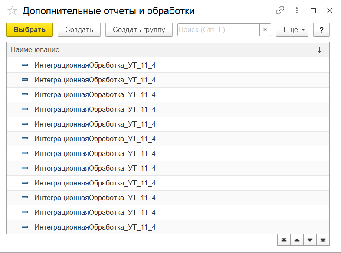The height and width of the screenshot is (253, 341).
Task: Click the yellow Выбрать button
Action: pyautogui.click(x=30, y=29)
